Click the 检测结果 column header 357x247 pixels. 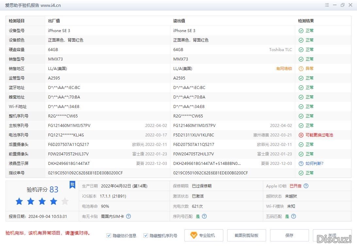(306, 21)
